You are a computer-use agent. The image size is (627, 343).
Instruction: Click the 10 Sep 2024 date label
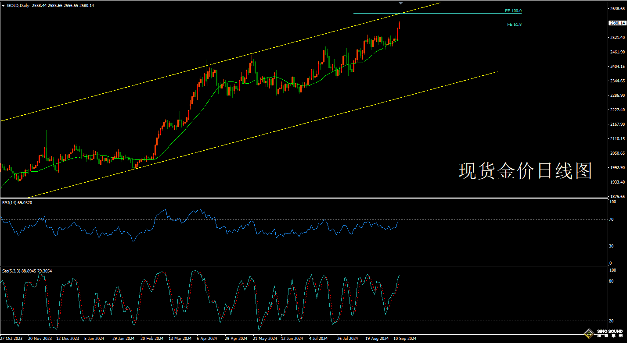(404, 339)
